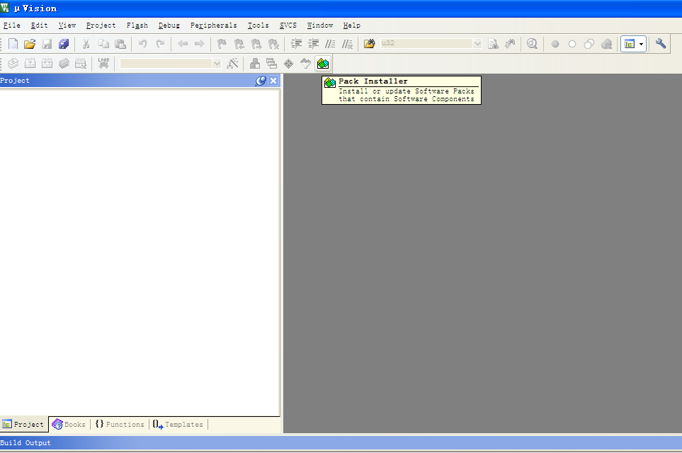
Task: Open the Flash menu
Action: click(x=137, y=25)
